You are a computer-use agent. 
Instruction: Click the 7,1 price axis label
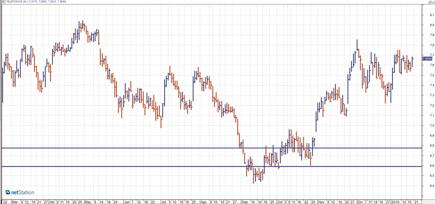coord(432,115)
